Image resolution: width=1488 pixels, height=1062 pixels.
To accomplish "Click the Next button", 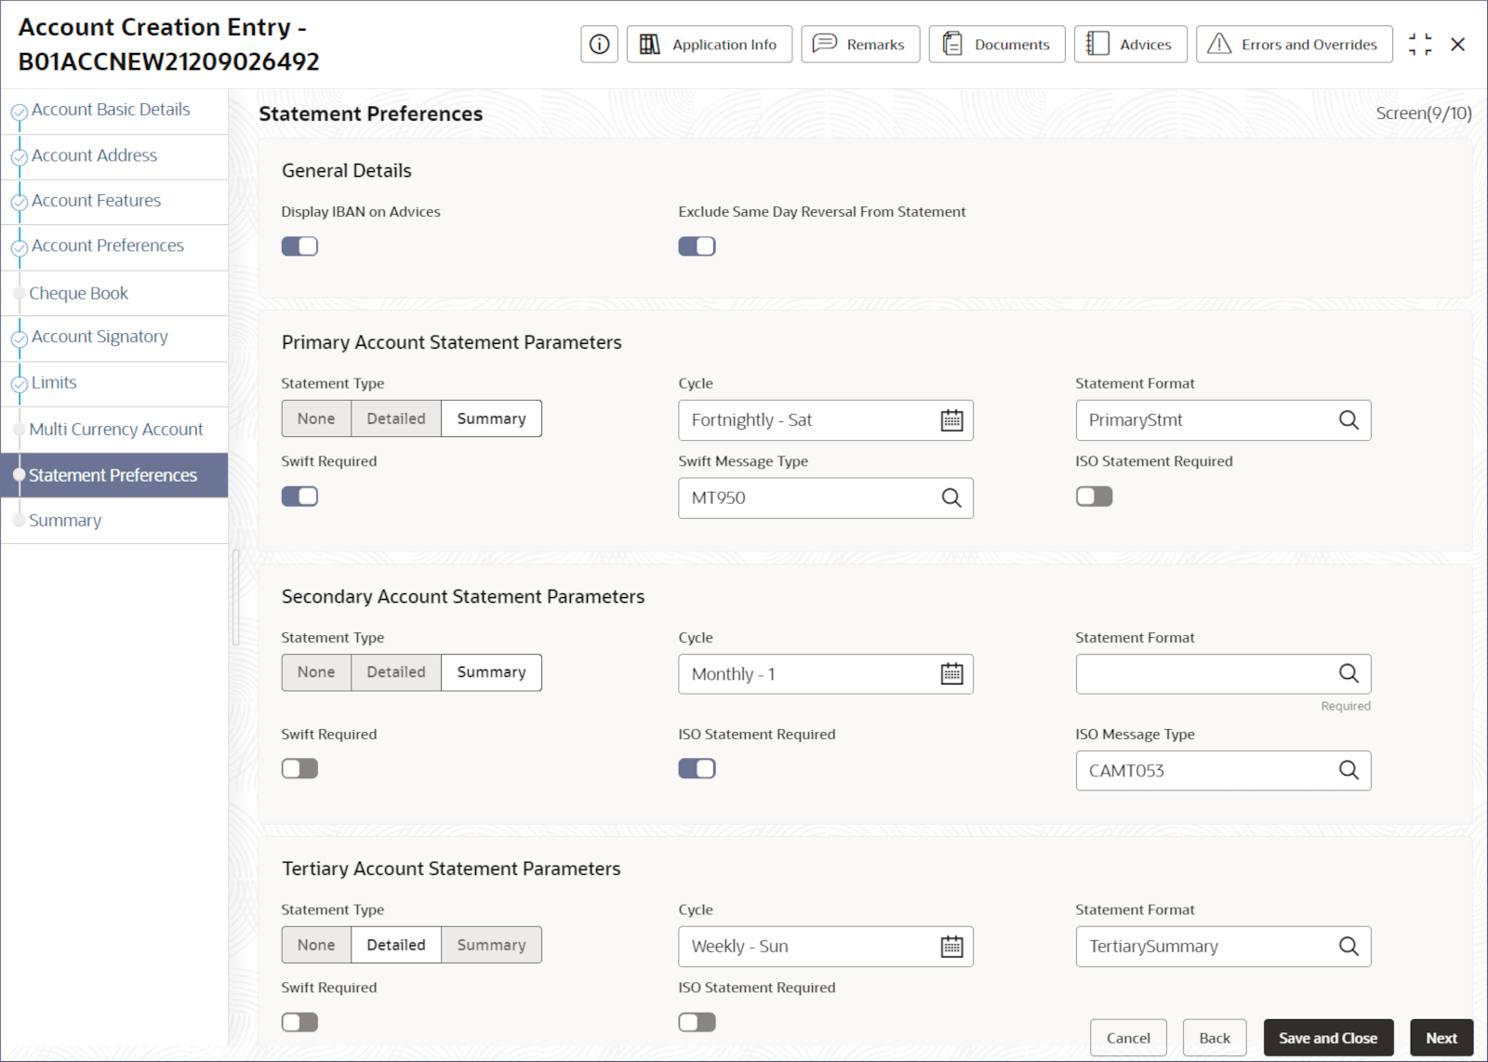I will point(1441,1038).
